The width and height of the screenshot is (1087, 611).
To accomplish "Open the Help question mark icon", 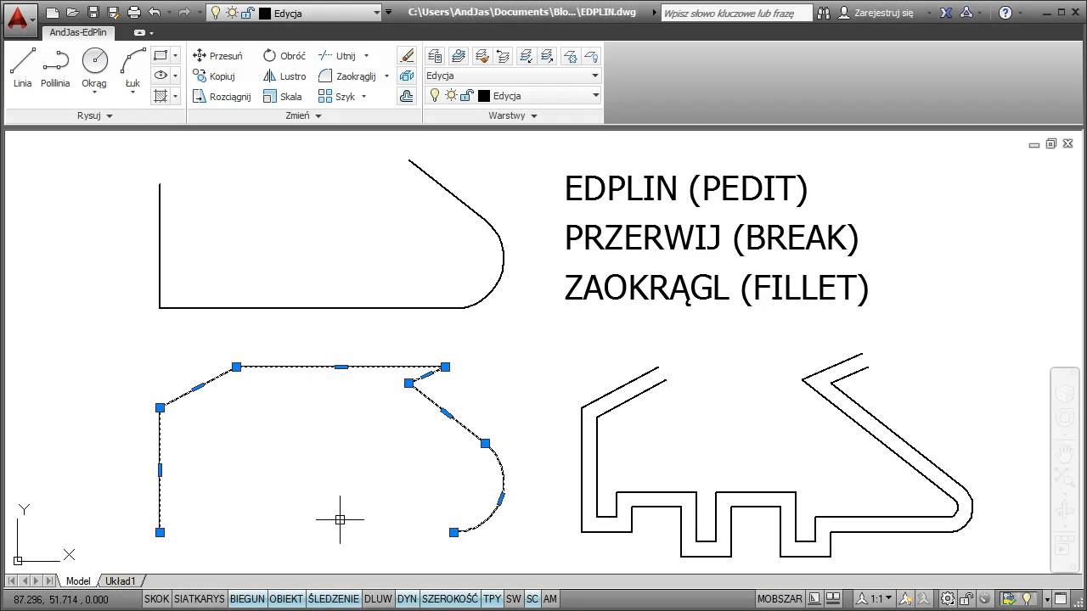I will (1005, 13).
